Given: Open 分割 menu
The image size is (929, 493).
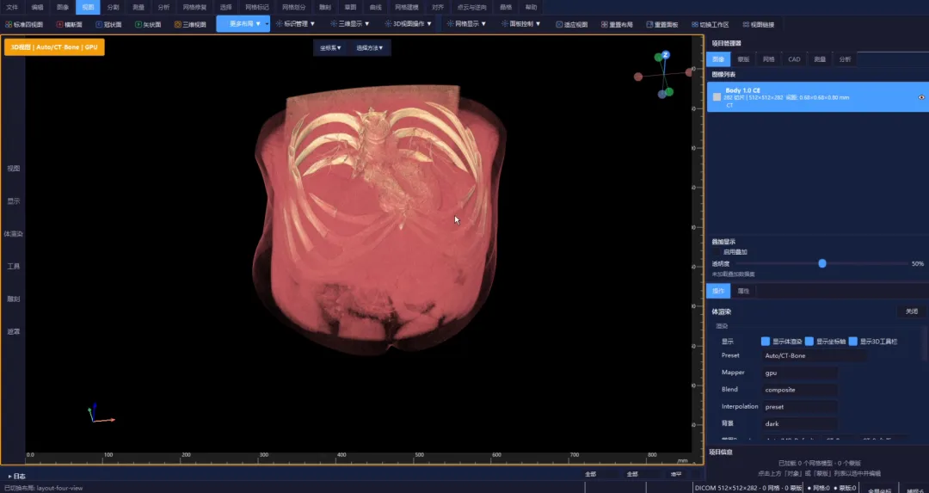Looking at the screenshot, I should (114, 7).
